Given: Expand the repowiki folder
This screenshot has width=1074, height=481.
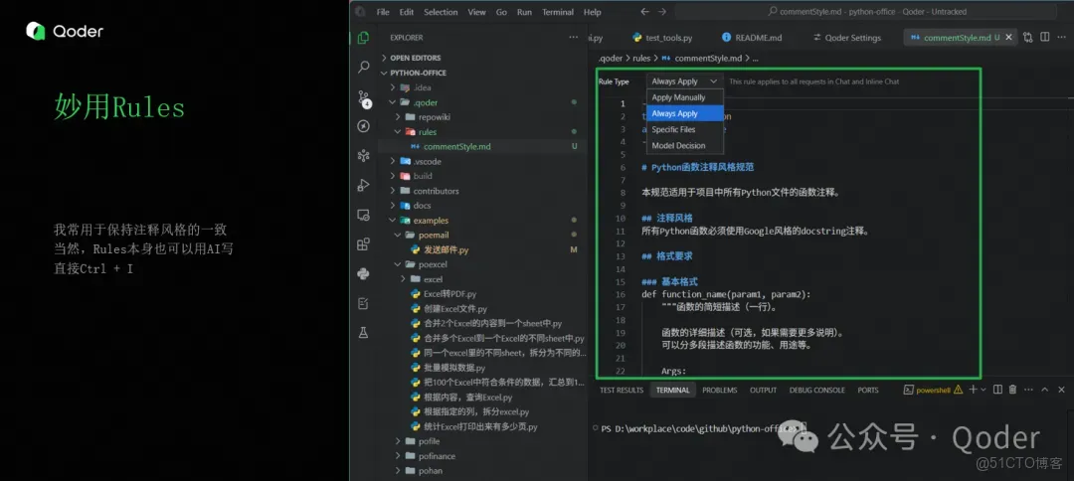Looking at the screenshot, I should [435, 117].
